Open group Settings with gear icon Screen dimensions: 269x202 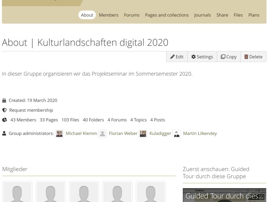point(202,57)
